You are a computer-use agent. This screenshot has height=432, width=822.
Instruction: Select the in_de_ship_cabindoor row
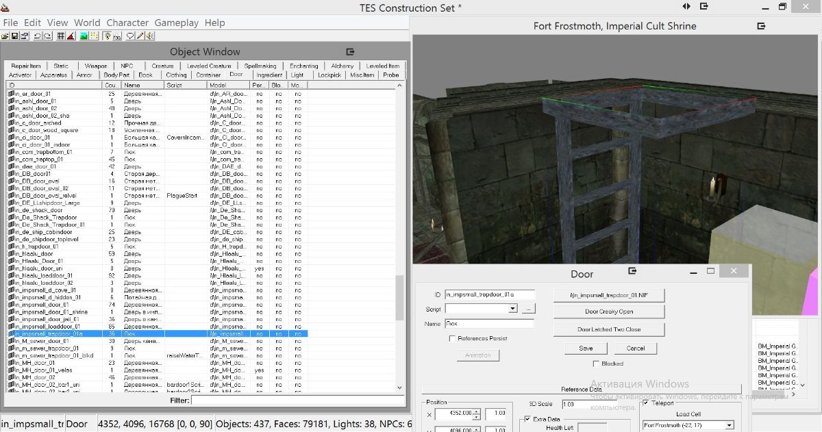(x=158, y=232)
